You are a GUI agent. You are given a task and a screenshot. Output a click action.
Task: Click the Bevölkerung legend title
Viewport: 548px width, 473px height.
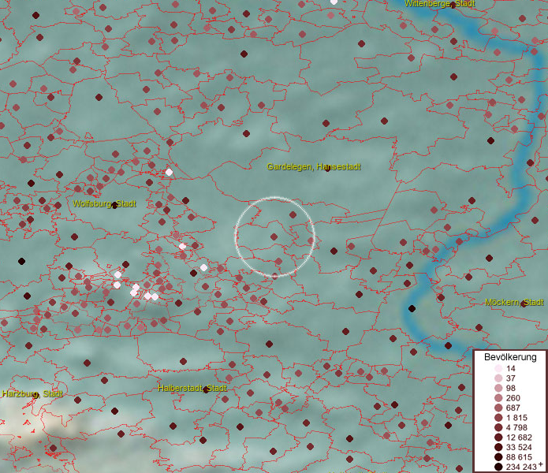point(510,357)
